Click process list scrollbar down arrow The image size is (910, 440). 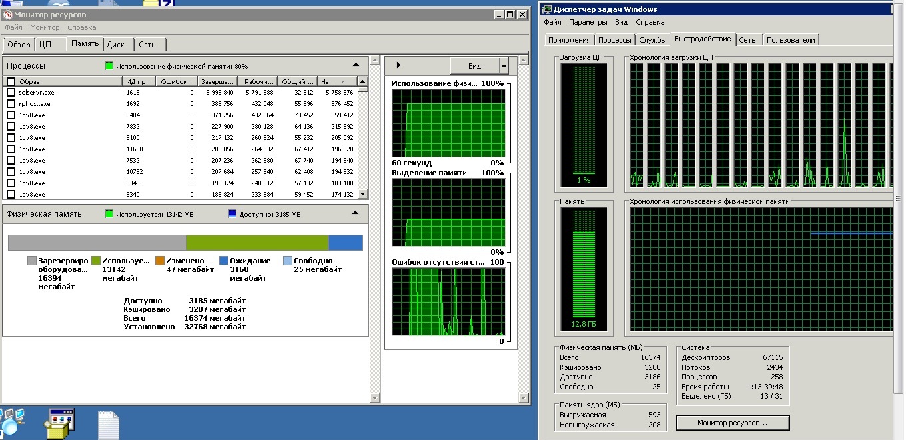[363, 194]
